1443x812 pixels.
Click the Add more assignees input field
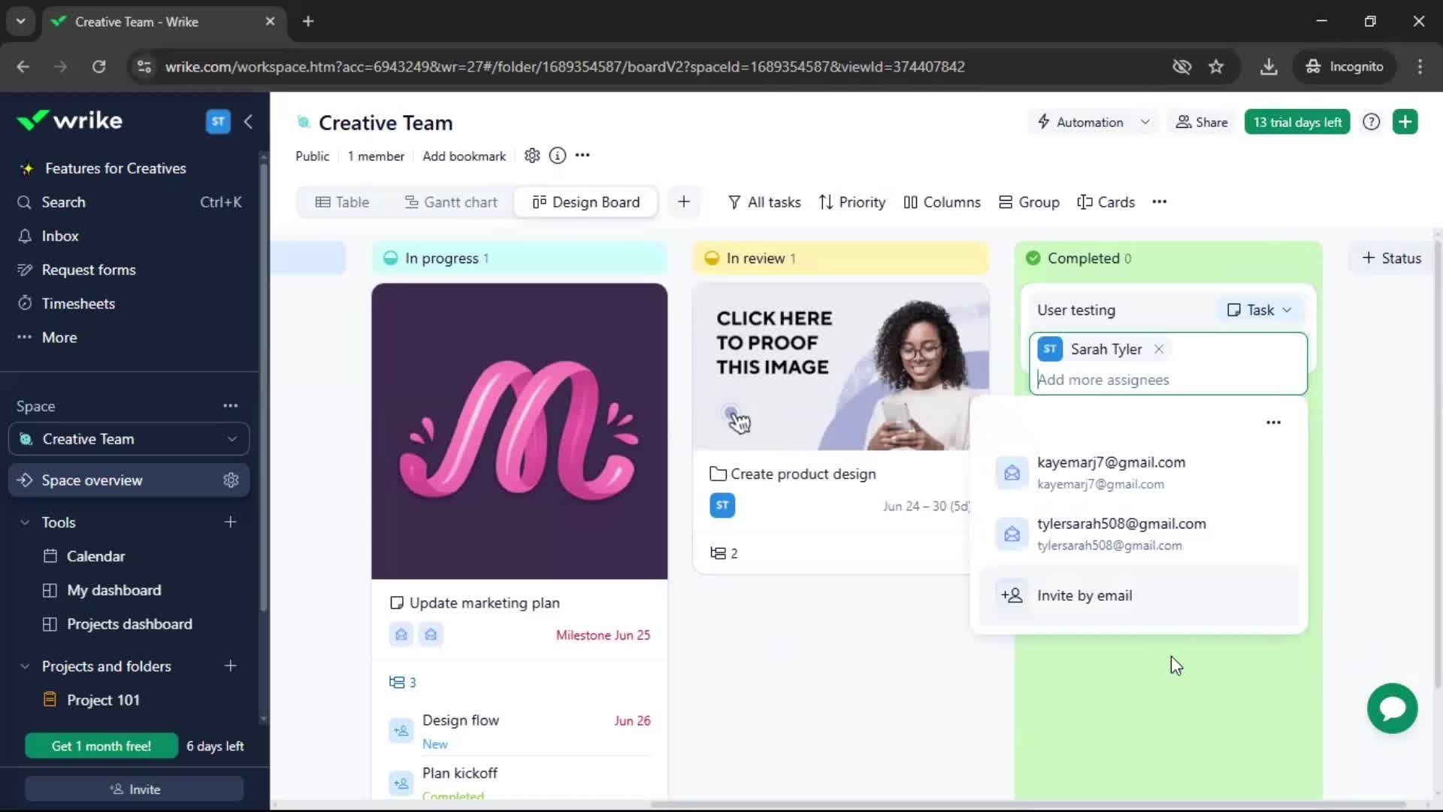tap(1169, 380)
